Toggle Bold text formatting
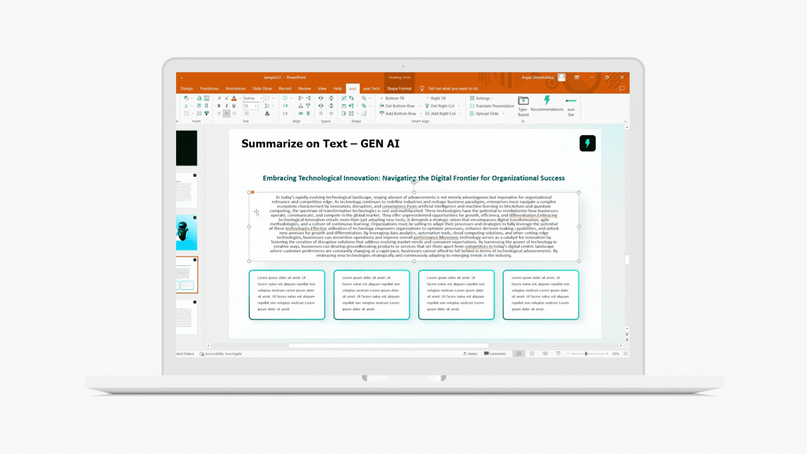The height and width of the screenshot is (454, 807). (x=219, y=106)
